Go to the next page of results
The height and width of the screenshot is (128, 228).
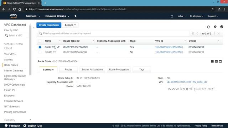(x=214, y=33)
